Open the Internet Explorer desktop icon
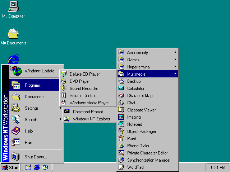Image resolution: width=230 pixels, height=172 pixels. 14,59
